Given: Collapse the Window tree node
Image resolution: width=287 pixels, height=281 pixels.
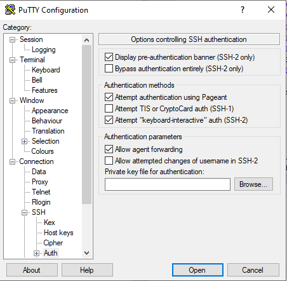Looking at the screenshot, I should 13,100.
